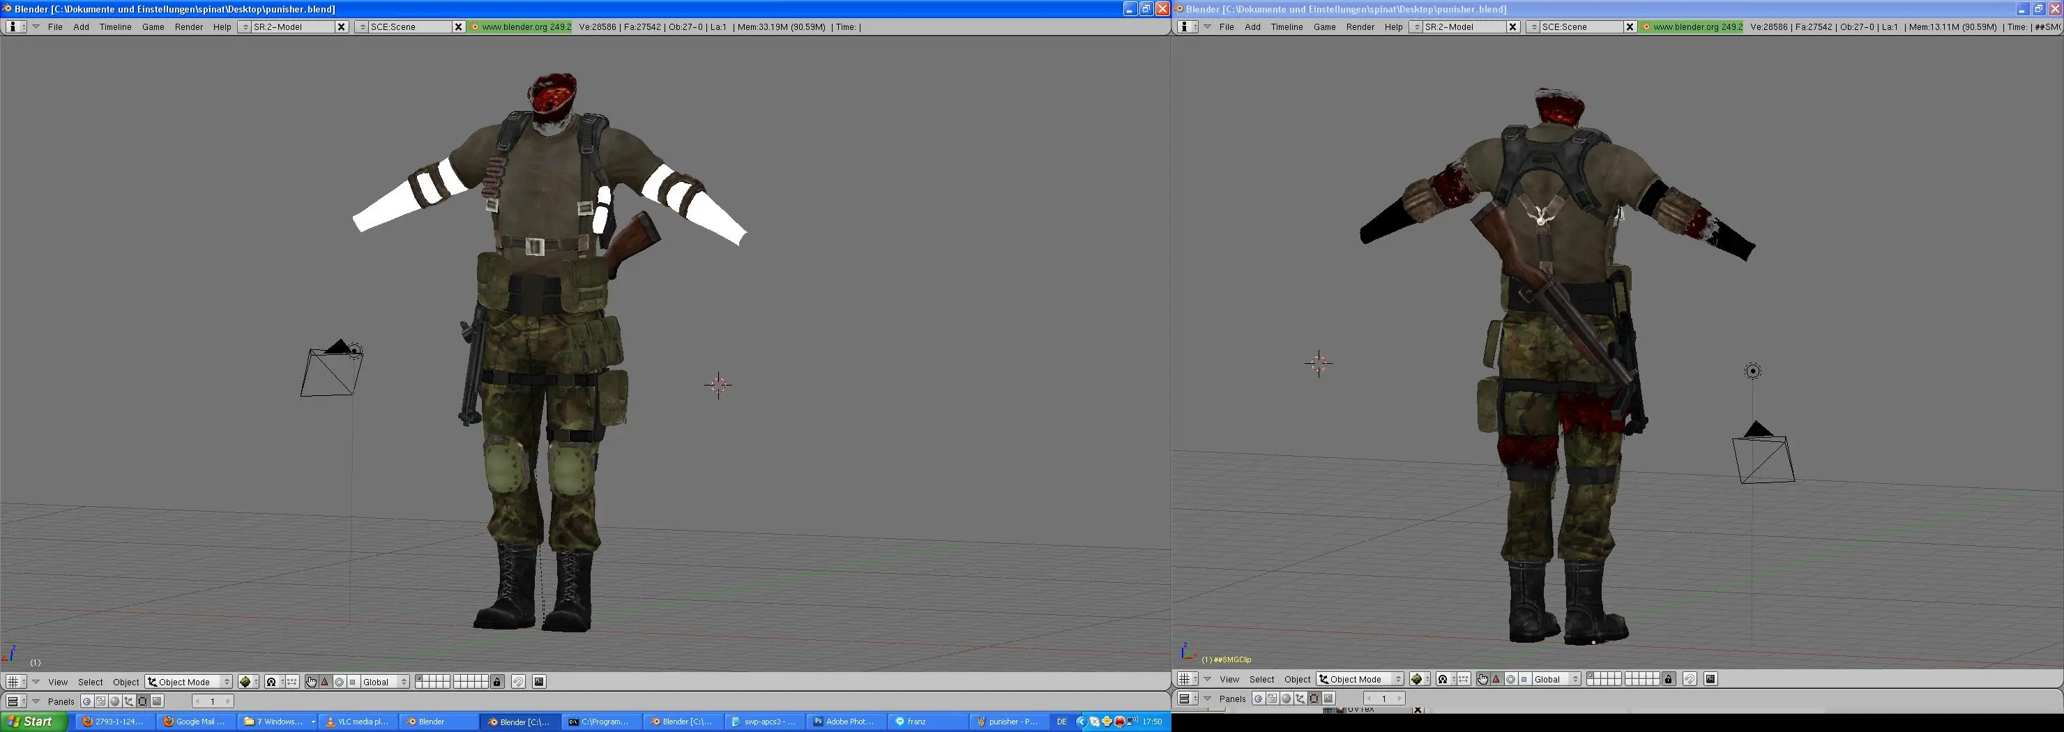This screenshot has height=732, width=2064.
Task: Click snap magnet icon in right window
Action: (x=1690, y=679)
